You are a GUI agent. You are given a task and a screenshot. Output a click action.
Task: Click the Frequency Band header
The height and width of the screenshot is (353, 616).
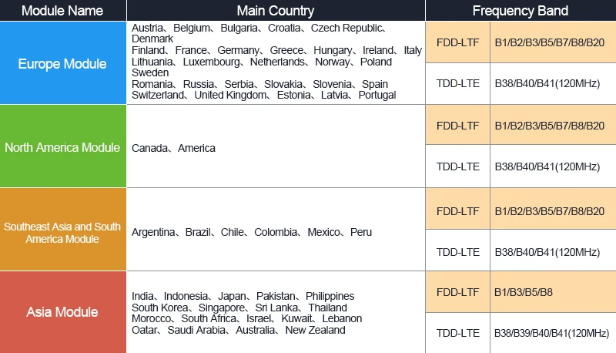[521, 10]
